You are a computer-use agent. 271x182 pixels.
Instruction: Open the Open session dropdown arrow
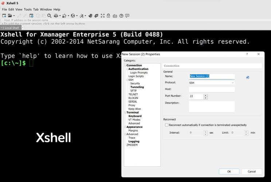point(14,16)
